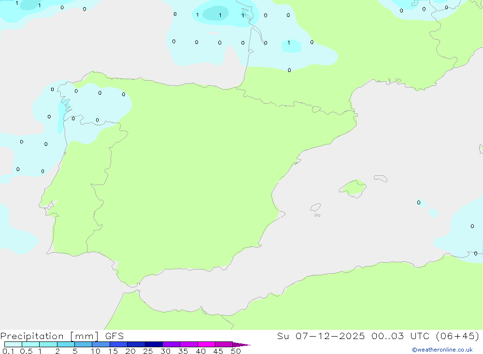Click the Menorca island outline on the map

click(x=381, y=178)
